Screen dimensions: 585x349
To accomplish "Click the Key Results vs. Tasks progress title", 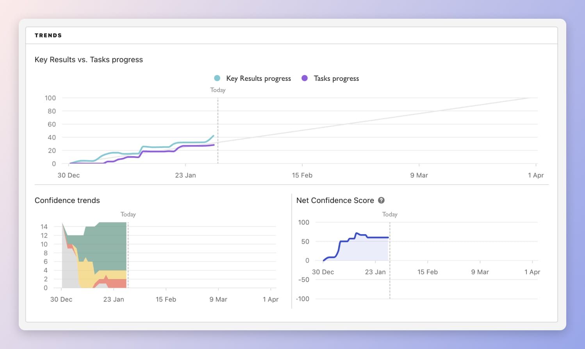I will click(x=89, y=59).
